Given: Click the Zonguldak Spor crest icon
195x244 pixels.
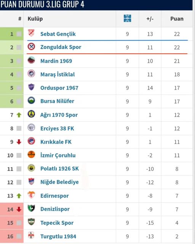Looking at the screenshot, I should (31, 47).
